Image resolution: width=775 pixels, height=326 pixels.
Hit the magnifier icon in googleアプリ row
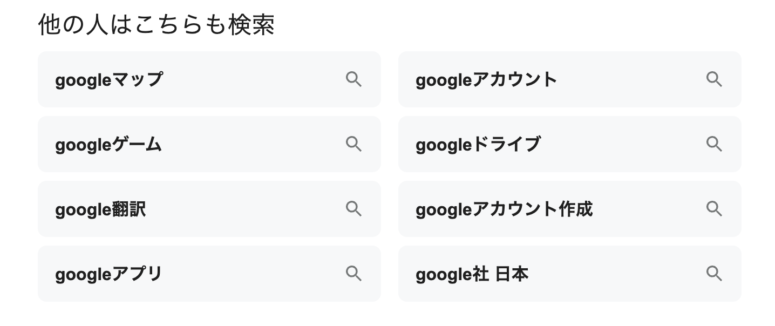pos(353,274)
